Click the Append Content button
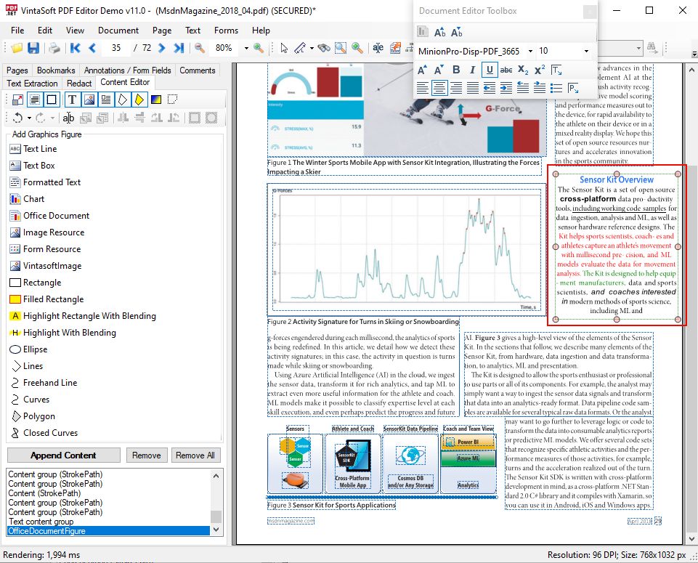 tap(64, 455)
